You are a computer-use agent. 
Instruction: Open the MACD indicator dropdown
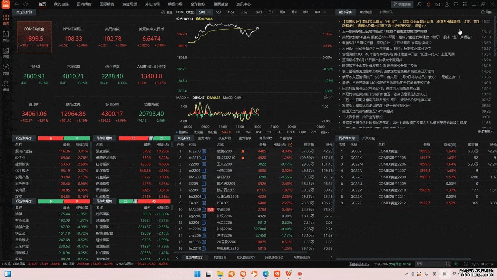pyautogui.click(x=183, y=97)
